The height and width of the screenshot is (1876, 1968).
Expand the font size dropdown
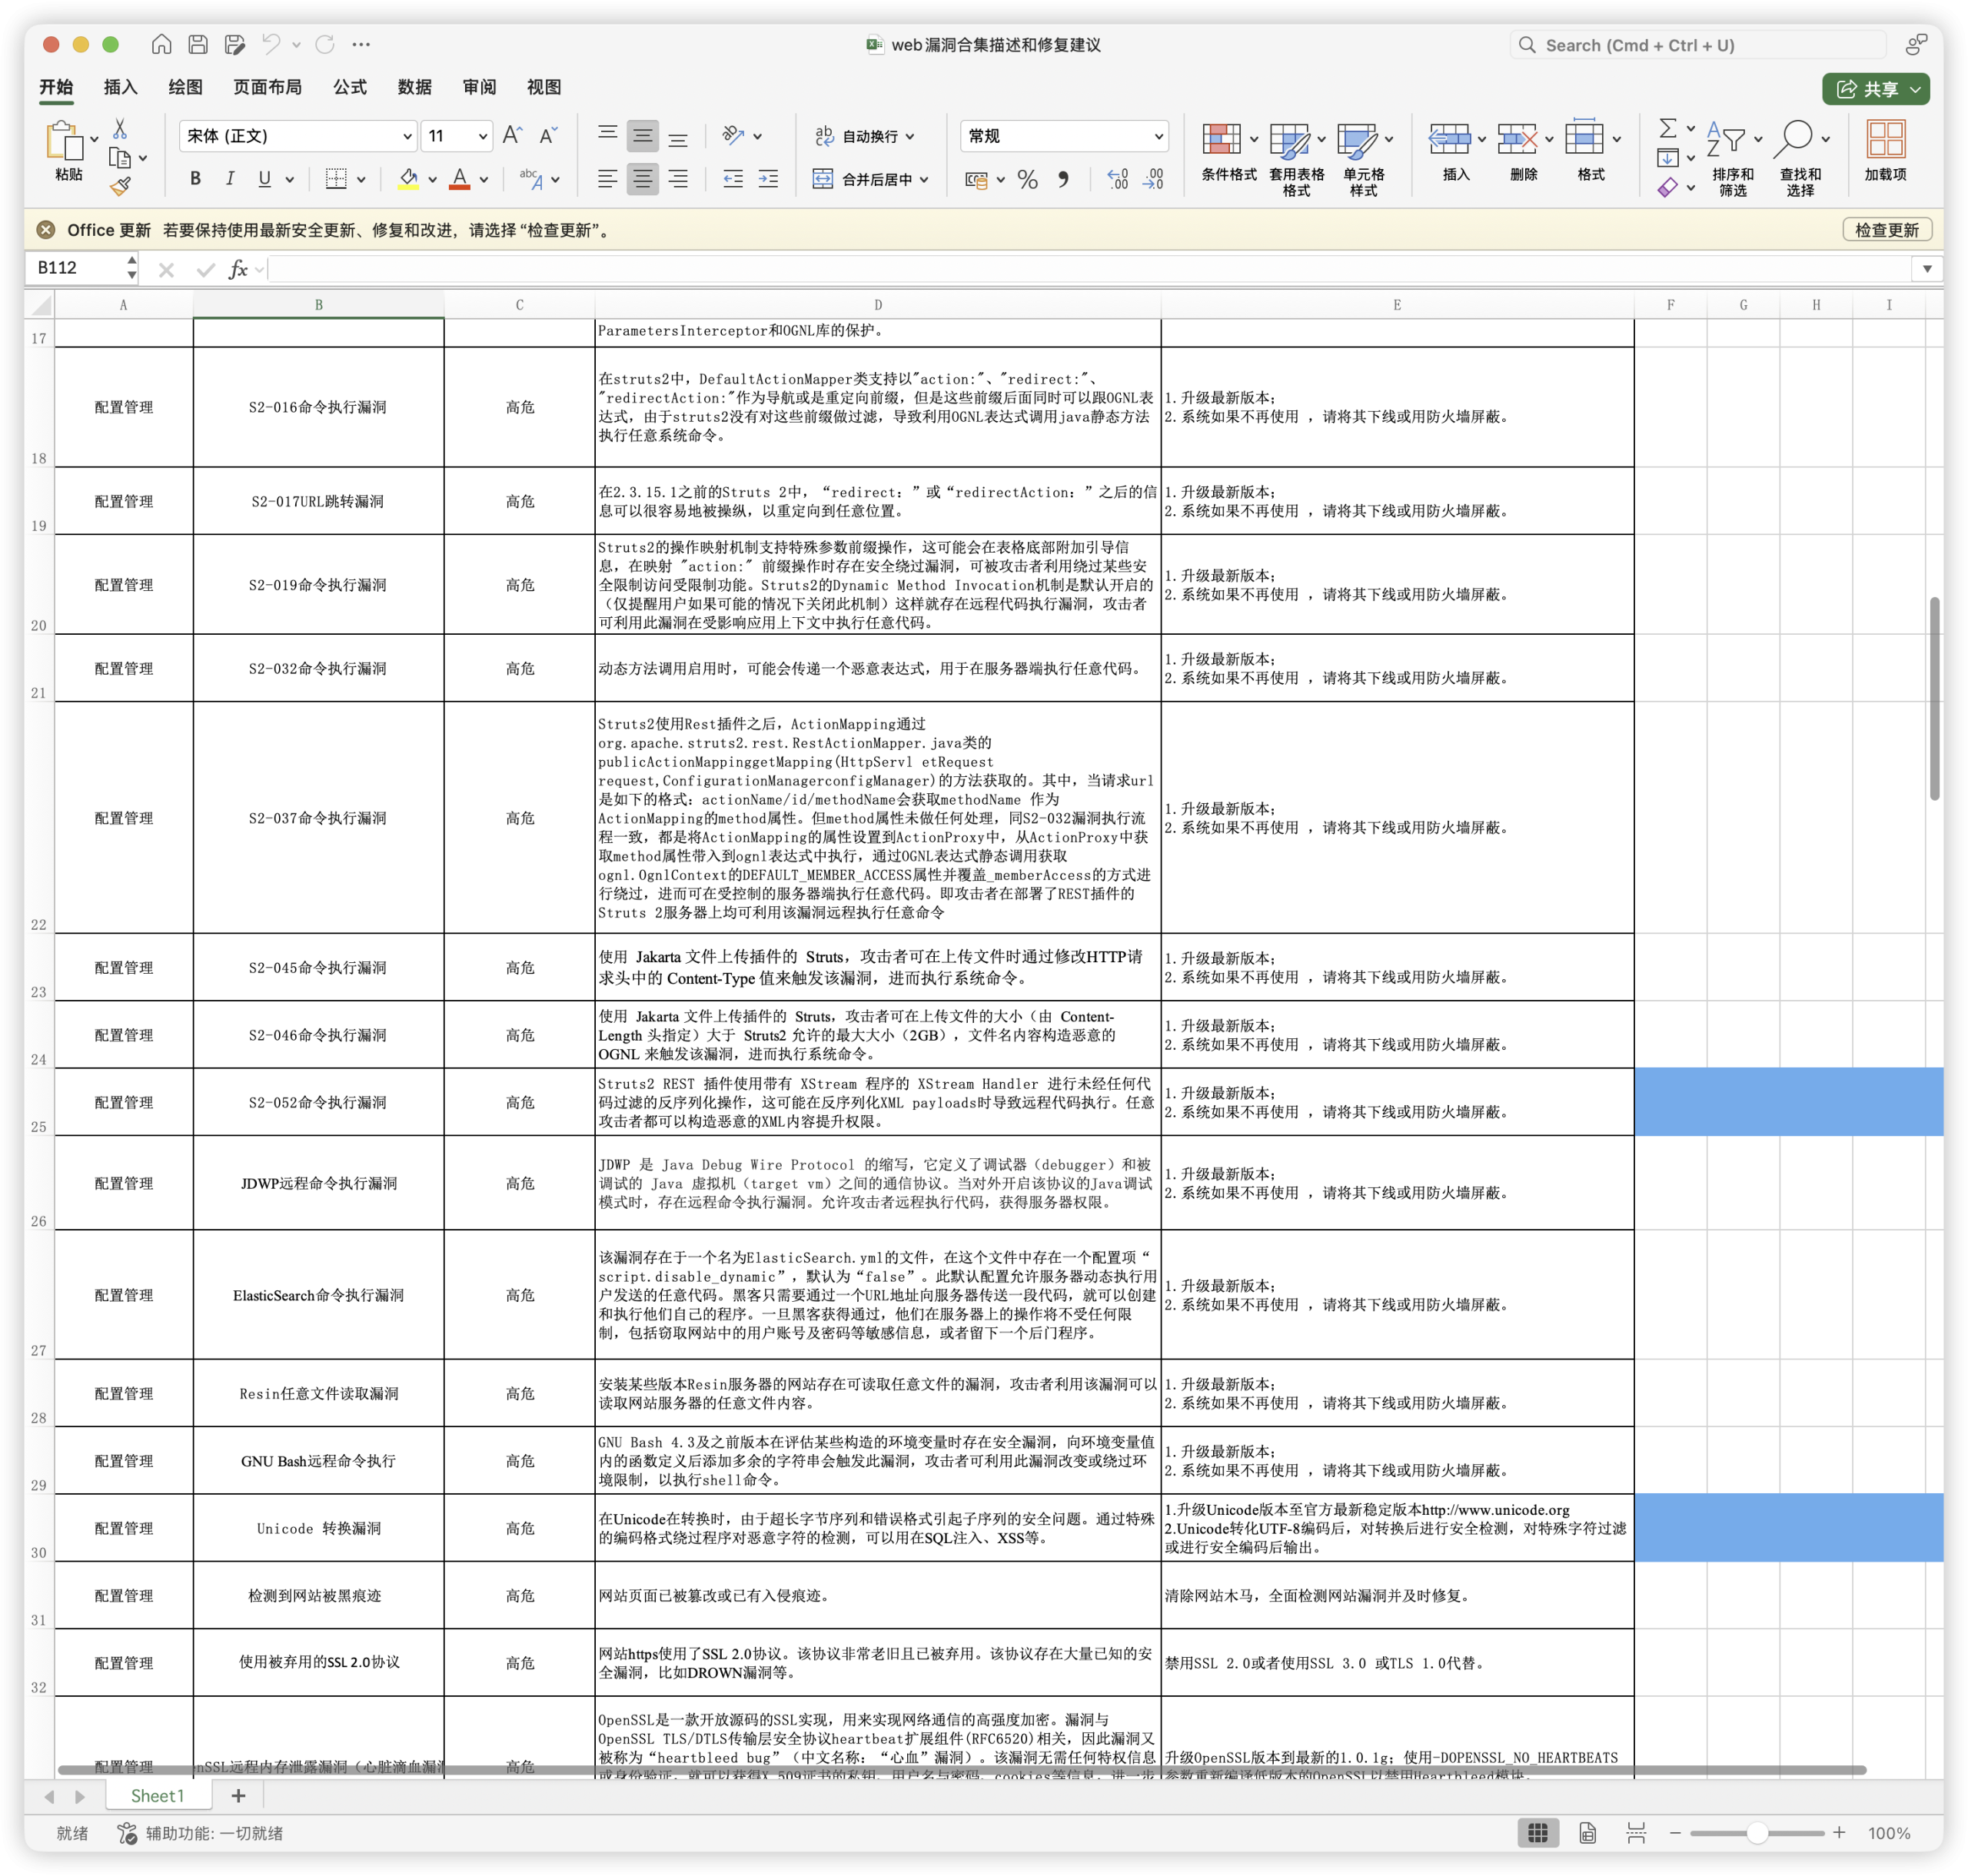pos(484,136)
